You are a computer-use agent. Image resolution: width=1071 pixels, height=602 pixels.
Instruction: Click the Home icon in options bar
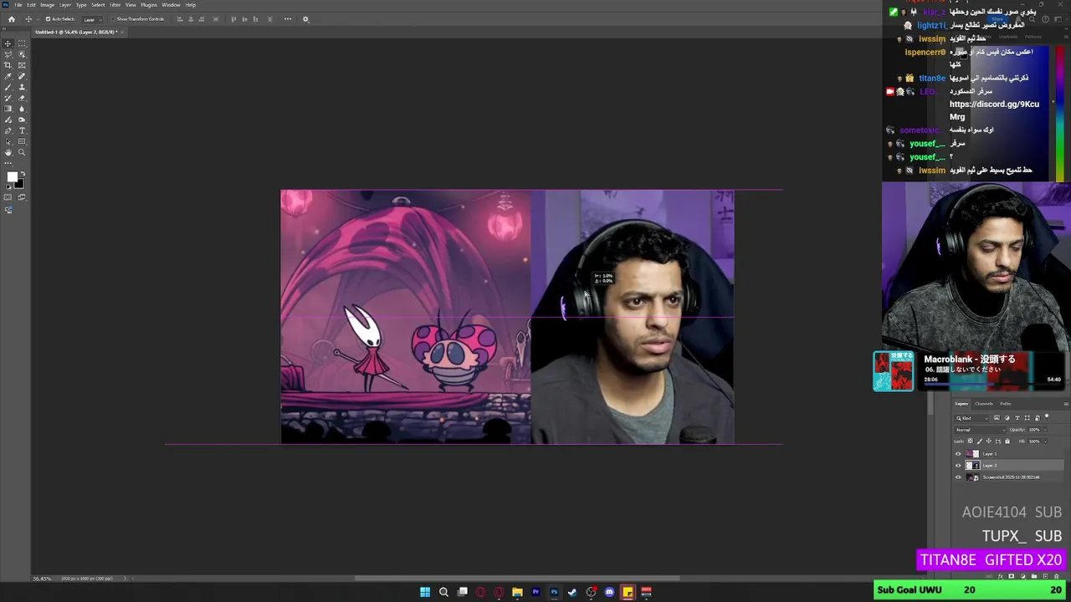(12, 19)
